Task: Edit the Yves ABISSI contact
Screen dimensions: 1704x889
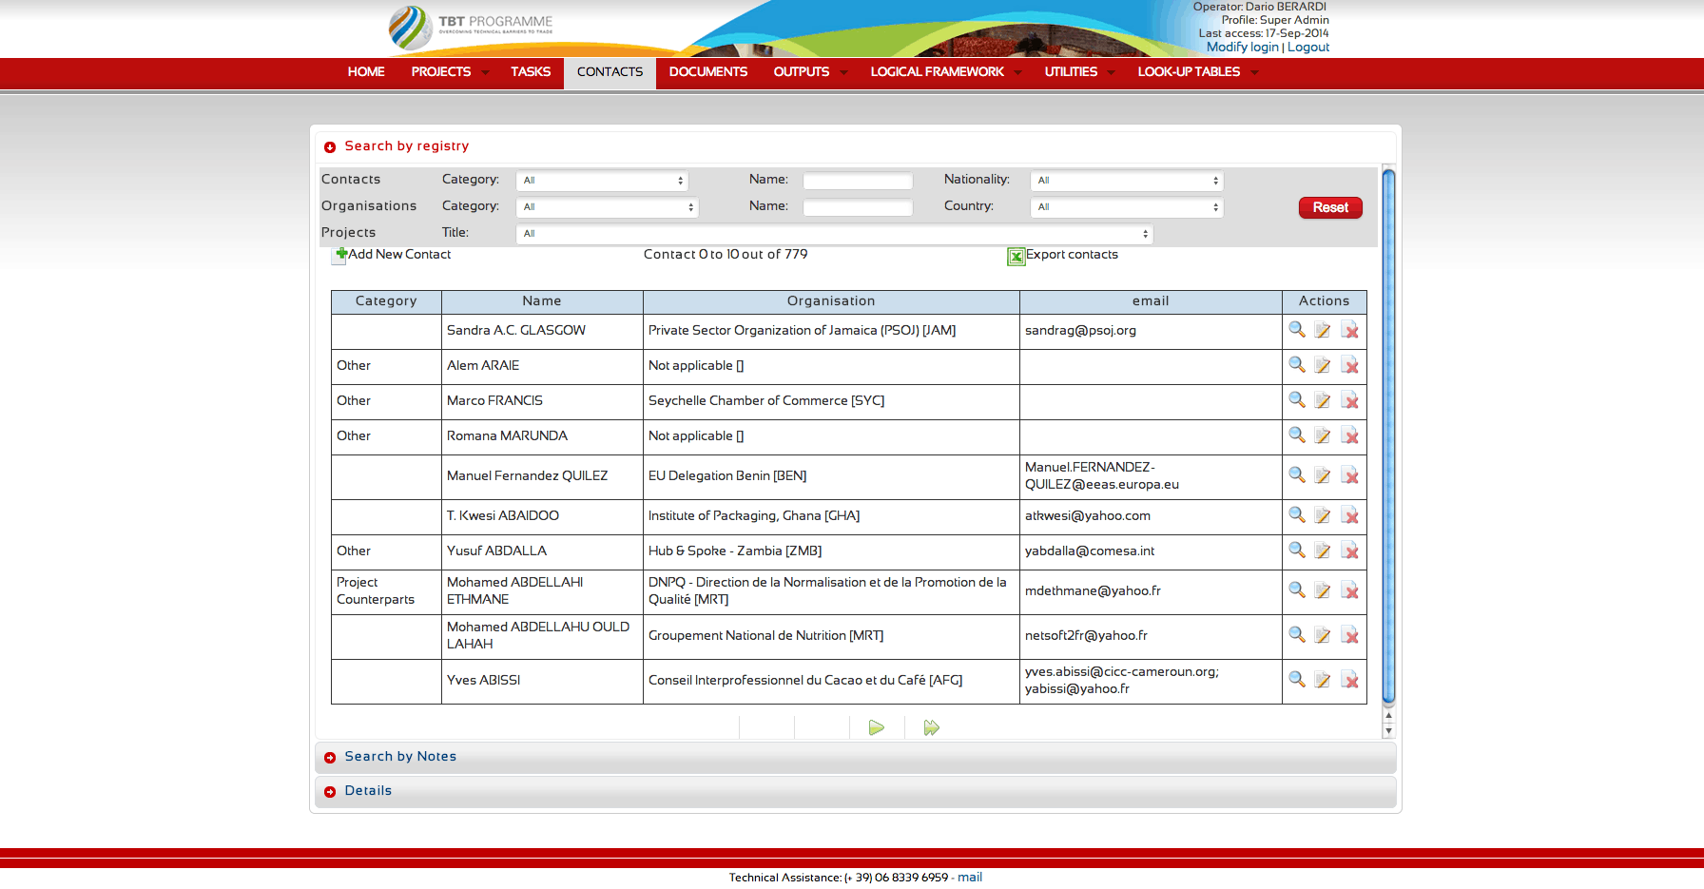Action: coord(1323,680)
